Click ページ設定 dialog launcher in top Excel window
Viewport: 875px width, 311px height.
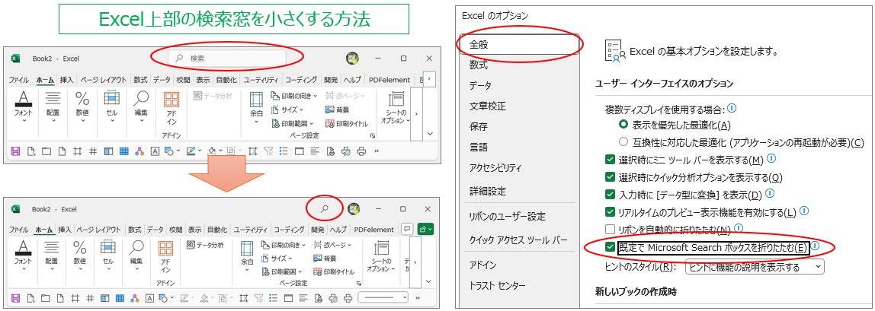[x=373, y=136]
